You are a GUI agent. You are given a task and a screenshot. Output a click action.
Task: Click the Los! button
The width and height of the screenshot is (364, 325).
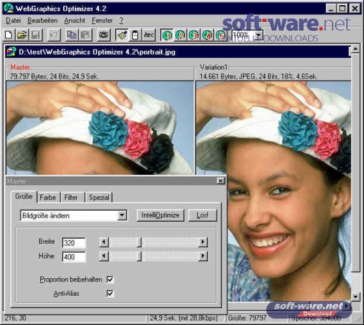pos(203,215)
